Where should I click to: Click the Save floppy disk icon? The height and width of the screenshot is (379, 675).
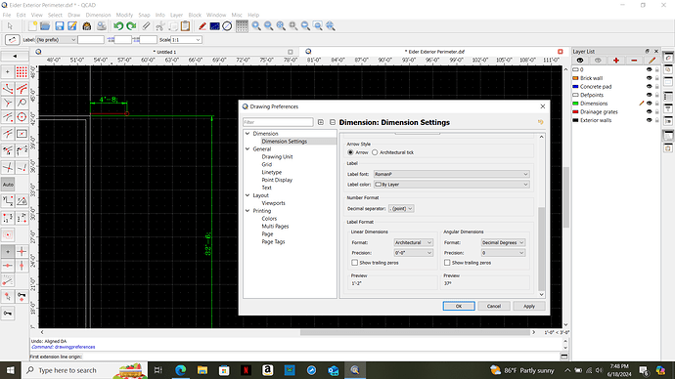pyautogui.click(x=60, y=26)
